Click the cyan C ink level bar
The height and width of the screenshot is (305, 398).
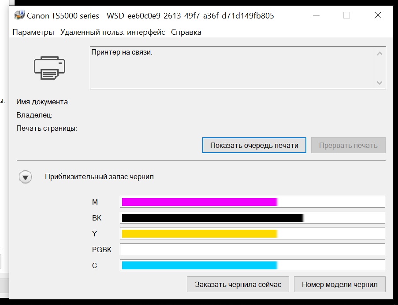point(252,265)
